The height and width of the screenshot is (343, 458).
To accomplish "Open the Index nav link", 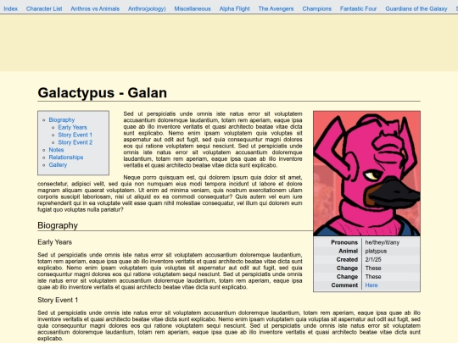I will (10, 8).
